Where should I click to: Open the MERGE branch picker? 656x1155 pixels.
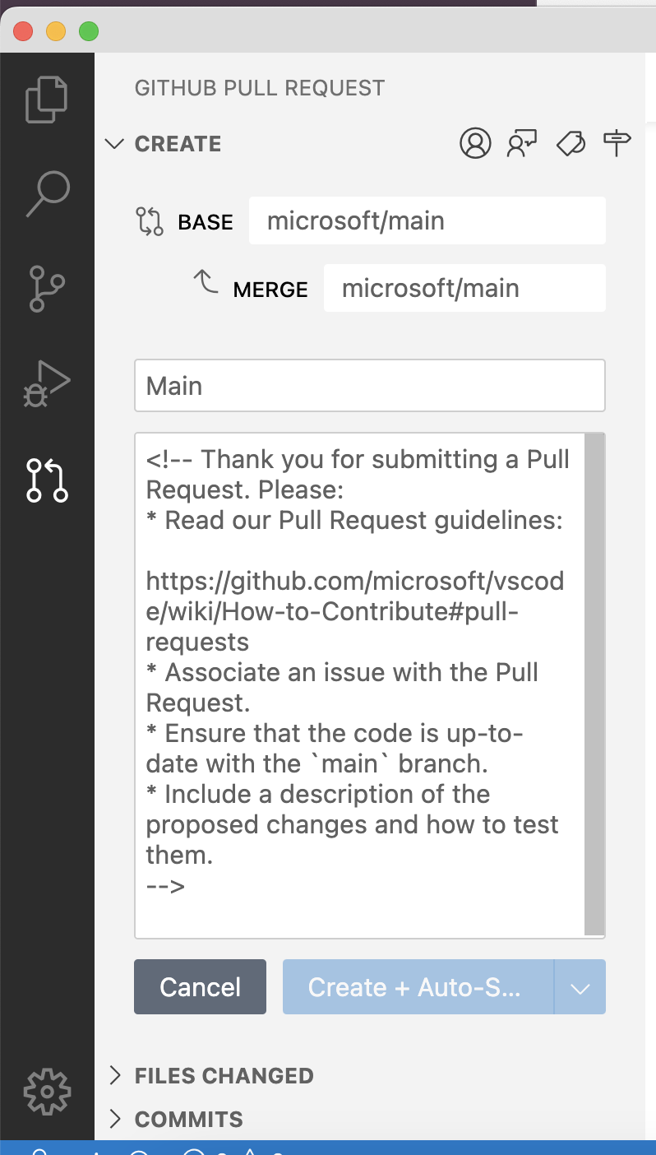[x=464, y=287]
